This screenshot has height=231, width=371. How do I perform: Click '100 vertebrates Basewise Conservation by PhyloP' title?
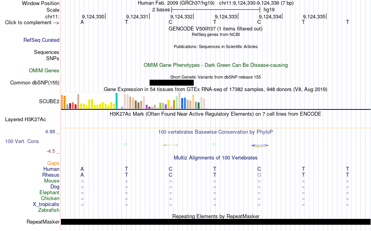pyautogui.click(x=216, y=132)
